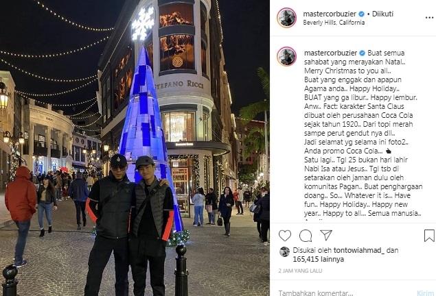Open the three-dot options menu
Viewport: 436px width, 296px height.
(430, 18)
